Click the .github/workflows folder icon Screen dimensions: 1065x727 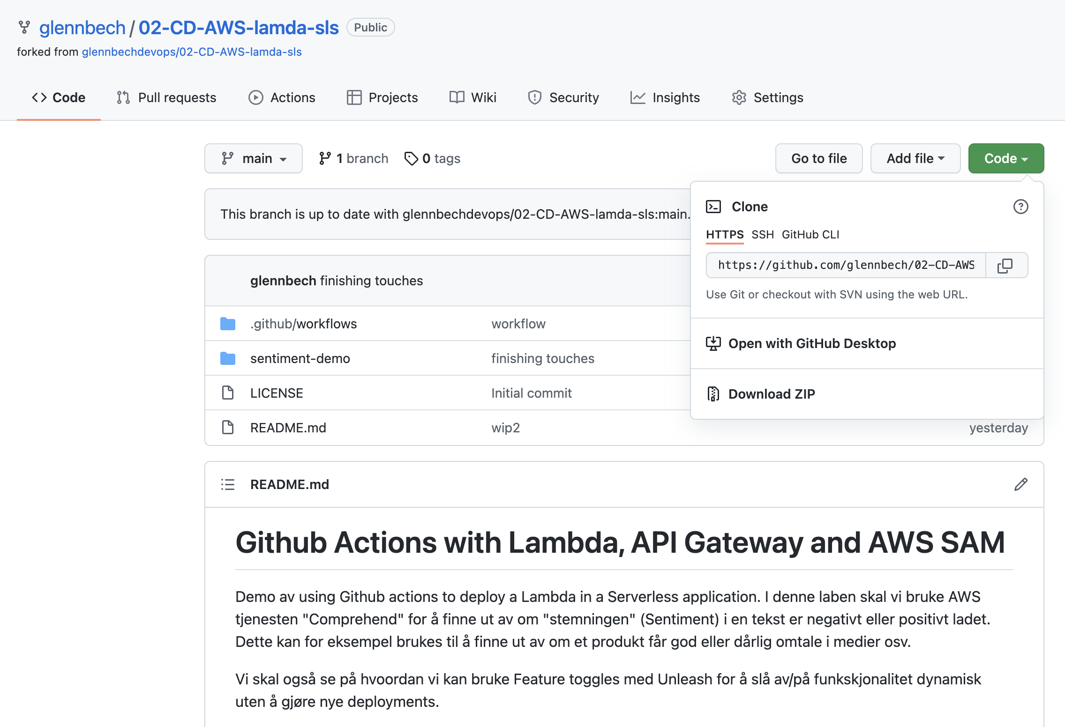pyautogui.click(x=228, y=324)
